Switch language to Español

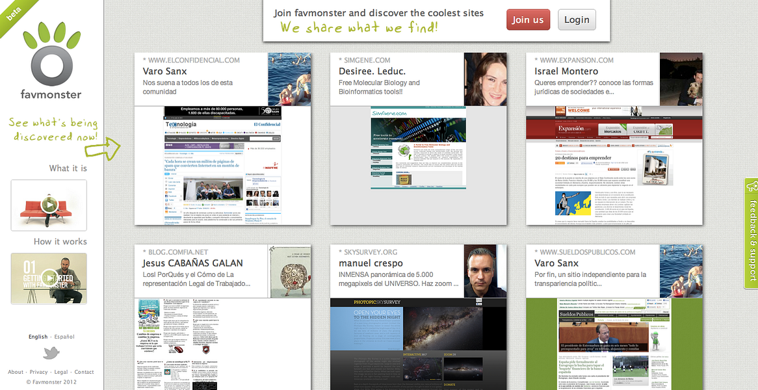tap(64, 337)
